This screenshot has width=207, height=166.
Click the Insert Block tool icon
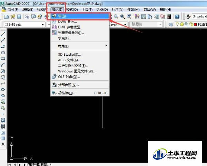[x=3, y=102]
